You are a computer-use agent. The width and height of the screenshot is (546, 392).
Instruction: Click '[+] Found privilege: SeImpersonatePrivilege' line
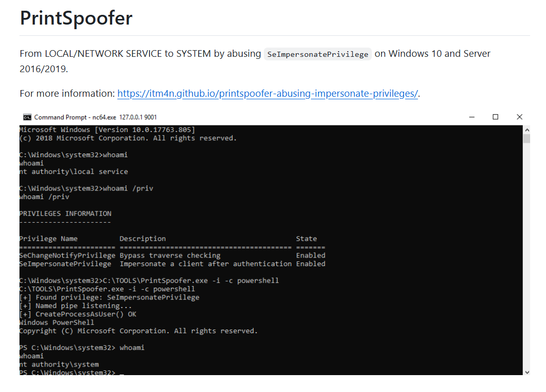pyautogui.click(x=109, y=297)
